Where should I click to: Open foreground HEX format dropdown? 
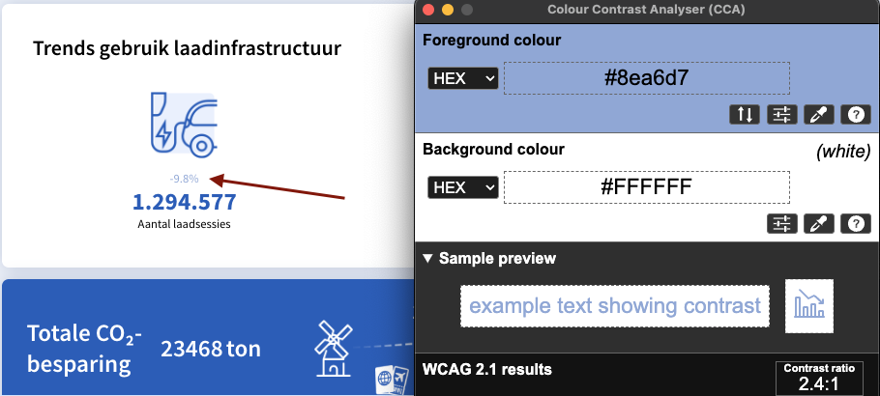point(462,78)
